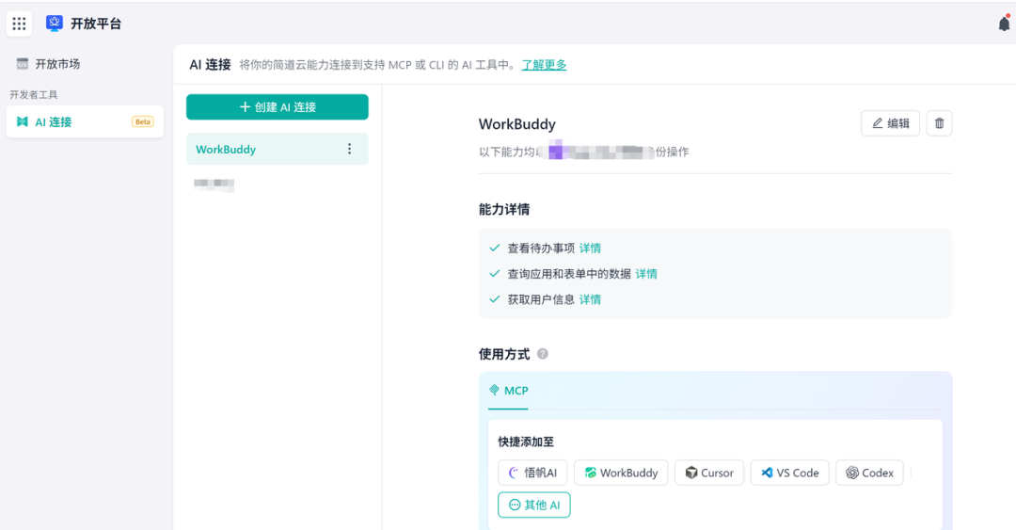Open 详情 for 查看待办事项
1016x530 pixels.
(x=590, y=248)
